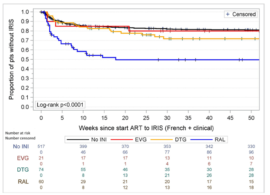Click the 517 value in the No INI row
The height and width of the screenshot is (195, 270).
coord(41,147)
